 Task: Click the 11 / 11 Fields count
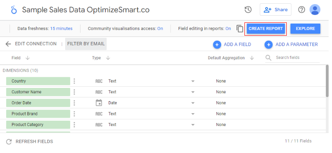pyautogui.click(x=298, y=141)
